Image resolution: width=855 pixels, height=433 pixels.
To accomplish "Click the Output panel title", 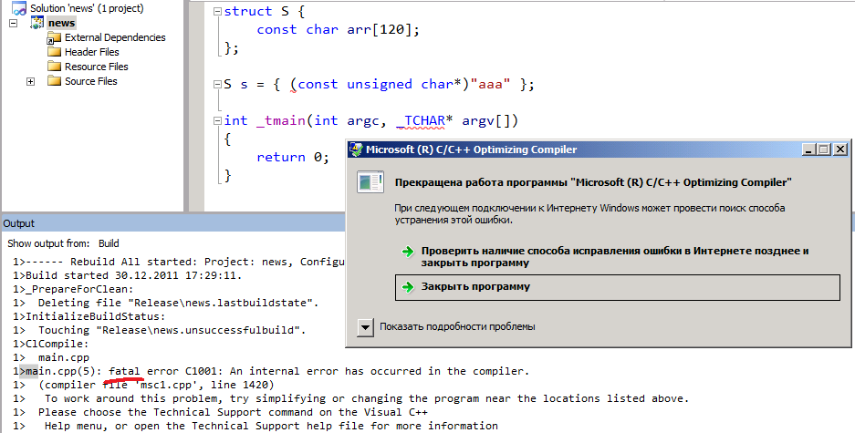I will coord(18,224).
